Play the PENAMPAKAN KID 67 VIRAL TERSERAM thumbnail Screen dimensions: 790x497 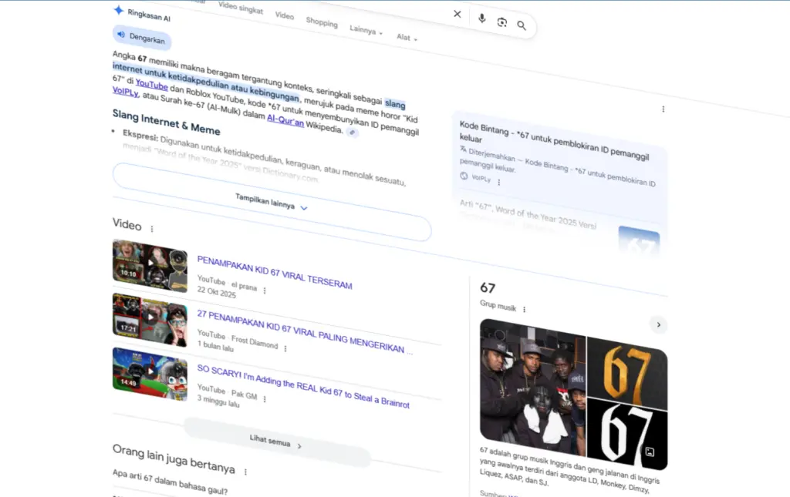point(150,265)
